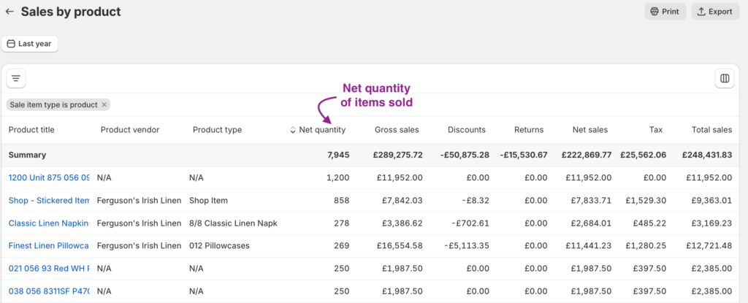Remove the Sale item type is product filter

[104, 104]
